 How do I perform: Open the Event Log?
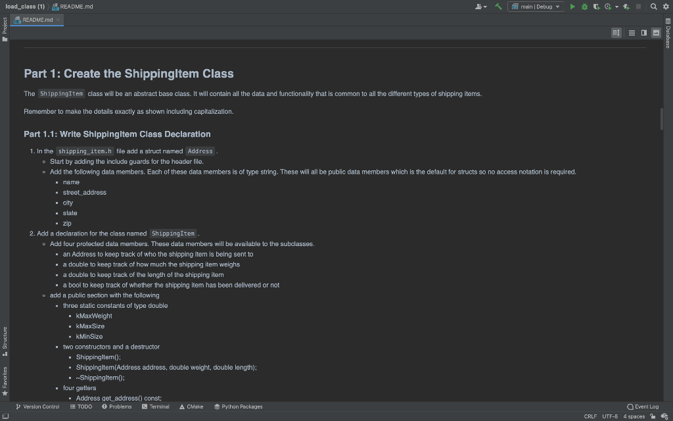643,407
